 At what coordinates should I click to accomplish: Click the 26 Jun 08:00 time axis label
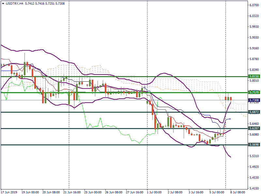pos(113,192)
